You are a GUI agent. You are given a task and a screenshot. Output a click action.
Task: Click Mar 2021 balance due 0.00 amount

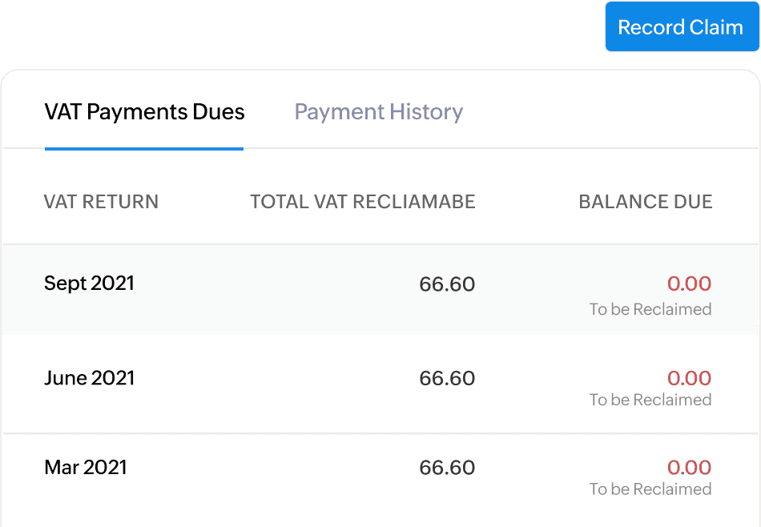click(690, 468)
